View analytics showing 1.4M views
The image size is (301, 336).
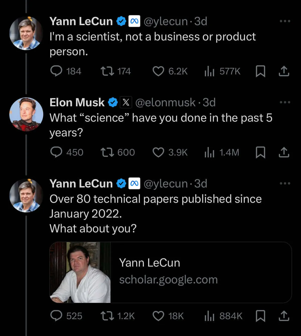click(209, 152)
